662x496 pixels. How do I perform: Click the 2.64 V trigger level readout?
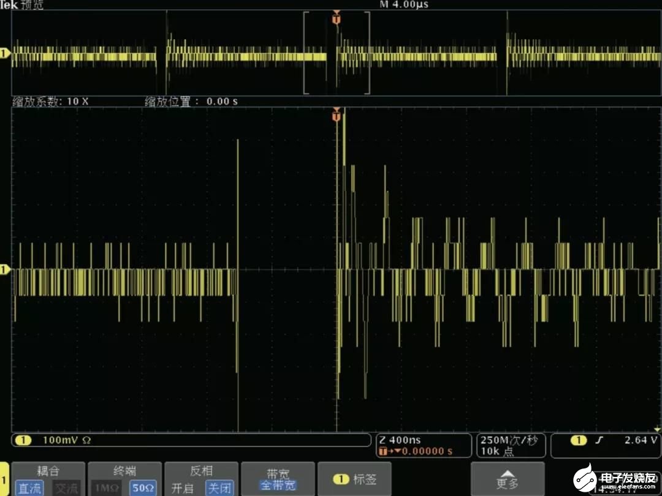point(641,440)
